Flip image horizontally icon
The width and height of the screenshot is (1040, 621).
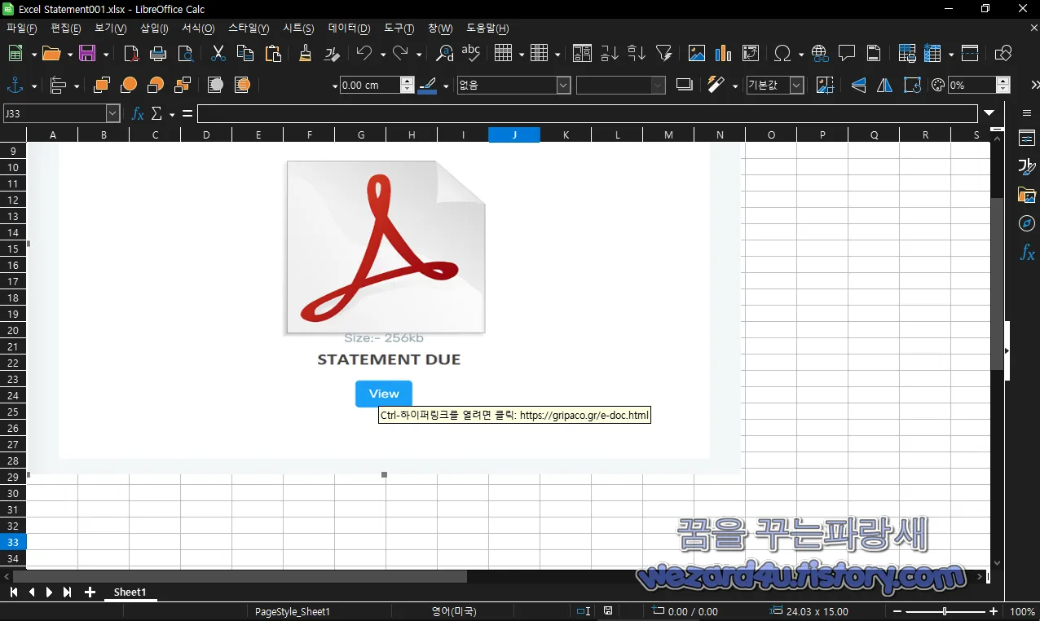[x=885, y=85]
